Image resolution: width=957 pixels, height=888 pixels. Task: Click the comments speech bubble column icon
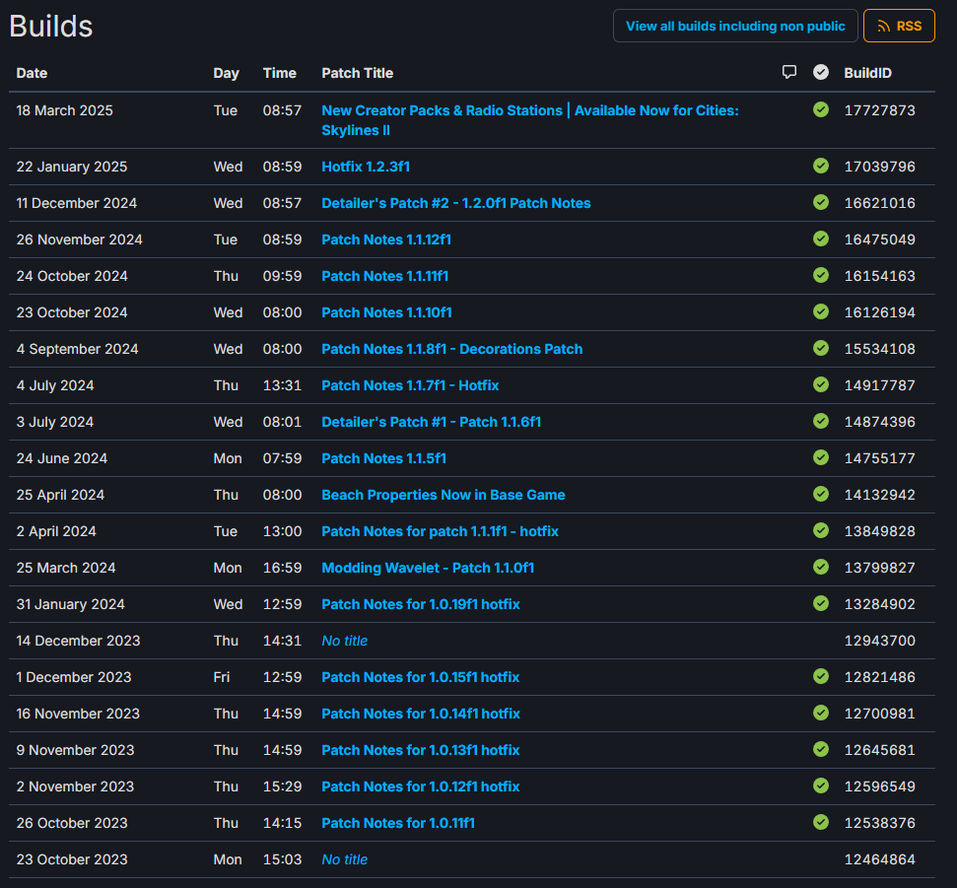(x=789, y=73)
